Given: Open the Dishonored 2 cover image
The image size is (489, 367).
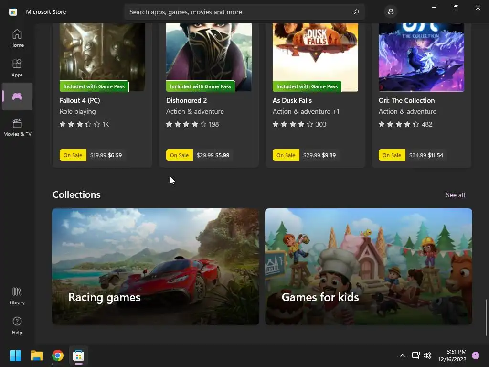Looking at the screenshot, I should point(209,57).
